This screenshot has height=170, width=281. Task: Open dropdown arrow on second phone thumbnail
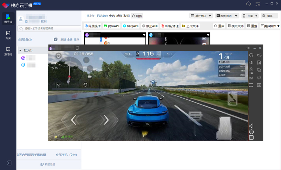[208, 35]
